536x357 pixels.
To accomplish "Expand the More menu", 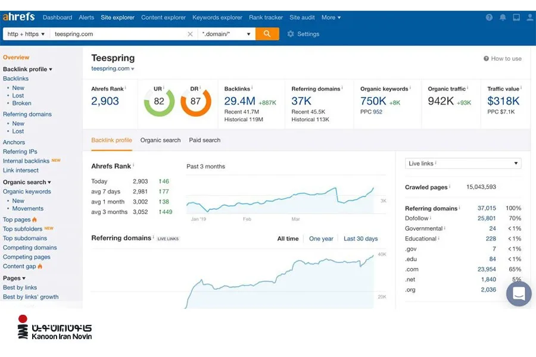I will click(331, 17).
